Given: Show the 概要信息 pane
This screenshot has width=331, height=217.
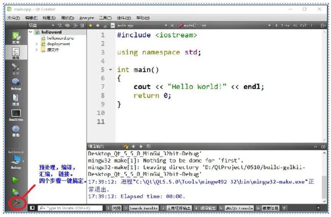Looking at the screenshot, I should (x=267, y=208).
